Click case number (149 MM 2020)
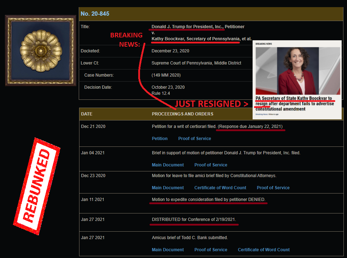This screenshot has height=258, width=347. click(166, 75)
